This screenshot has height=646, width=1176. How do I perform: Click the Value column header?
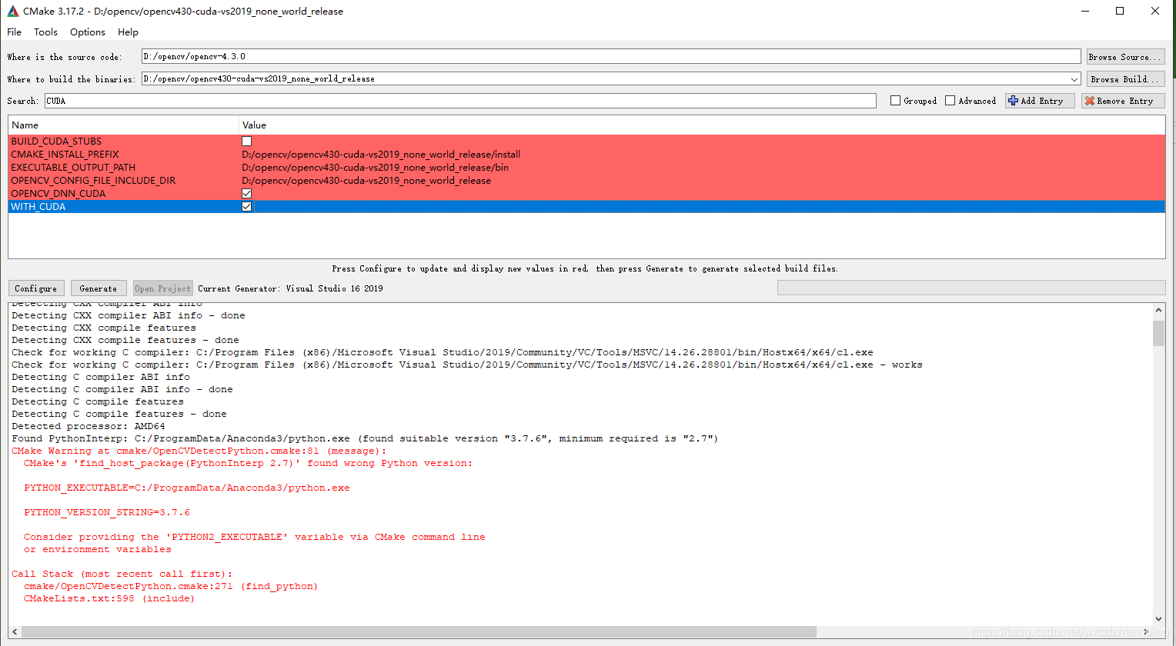pos(702,125)
